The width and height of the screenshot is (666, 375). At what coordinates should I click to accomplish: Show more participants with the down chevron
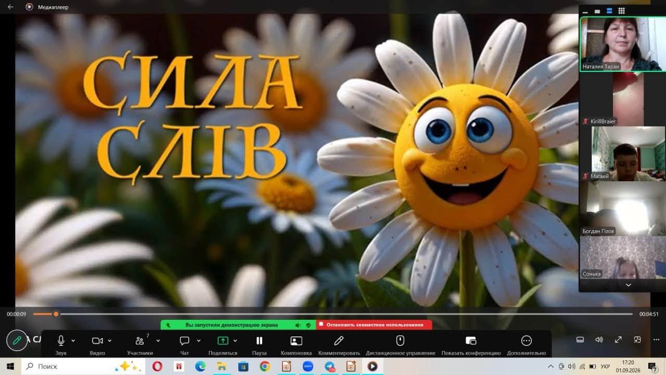point(628,285)
